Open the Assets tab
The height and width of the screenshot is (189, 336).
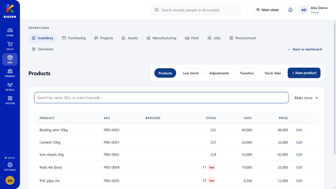tap(130, 38)
